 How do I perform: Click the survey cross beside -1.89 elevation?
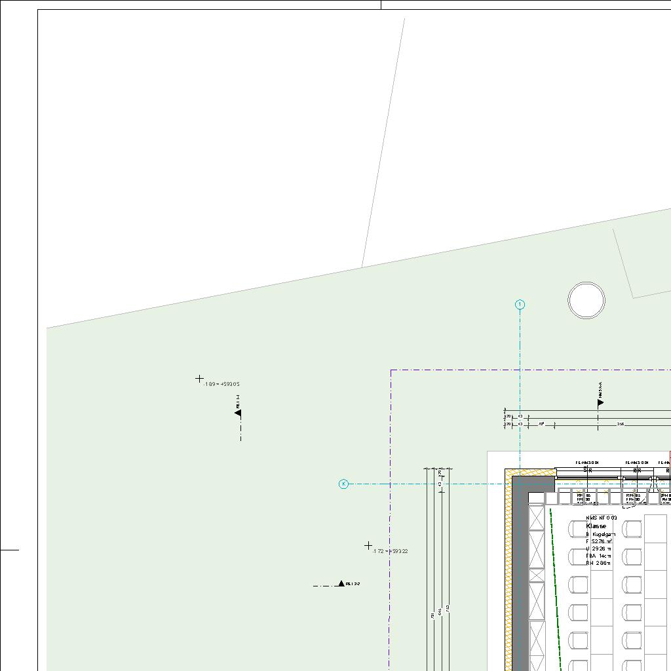(200, 379)
